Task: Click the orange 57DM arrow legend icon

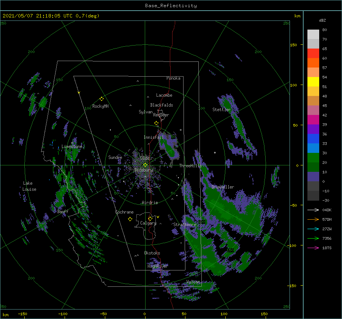Action: point(313,220)
